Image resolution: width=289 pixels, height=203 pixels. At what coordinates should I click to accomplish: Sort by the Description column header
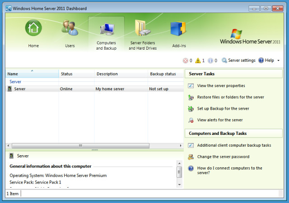click(x=121, y=74)
